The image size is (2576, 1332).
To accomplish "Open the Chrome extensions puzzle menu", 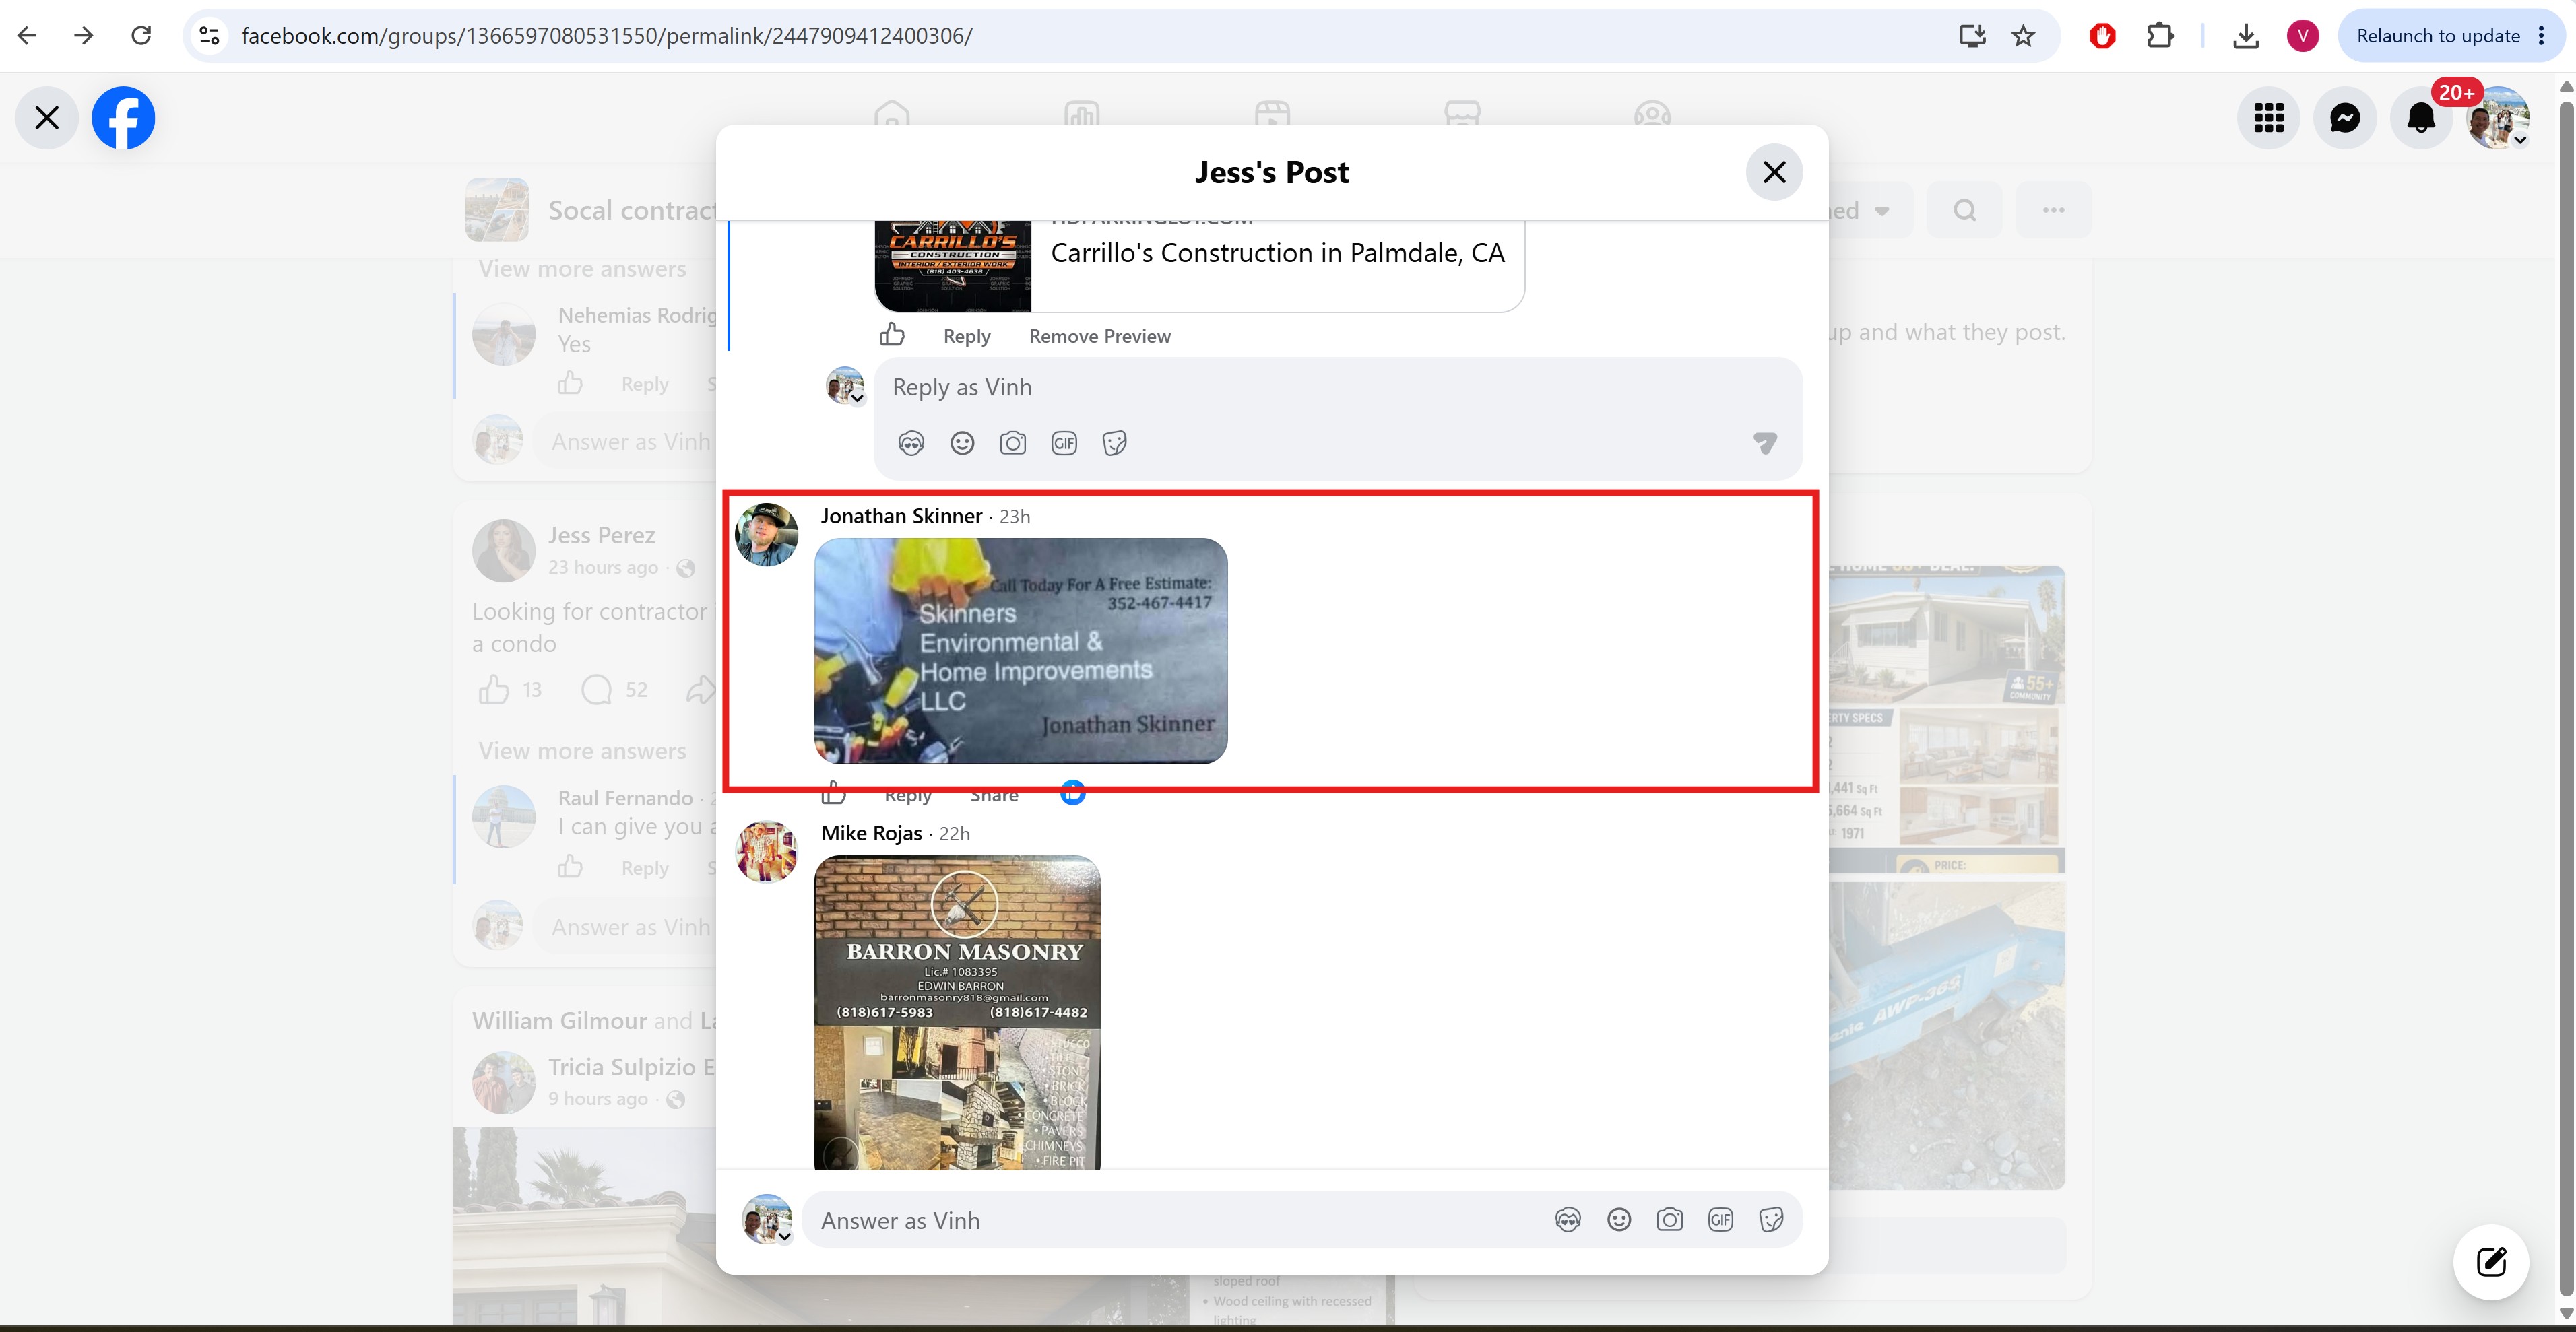I will tap(2160, 36).
